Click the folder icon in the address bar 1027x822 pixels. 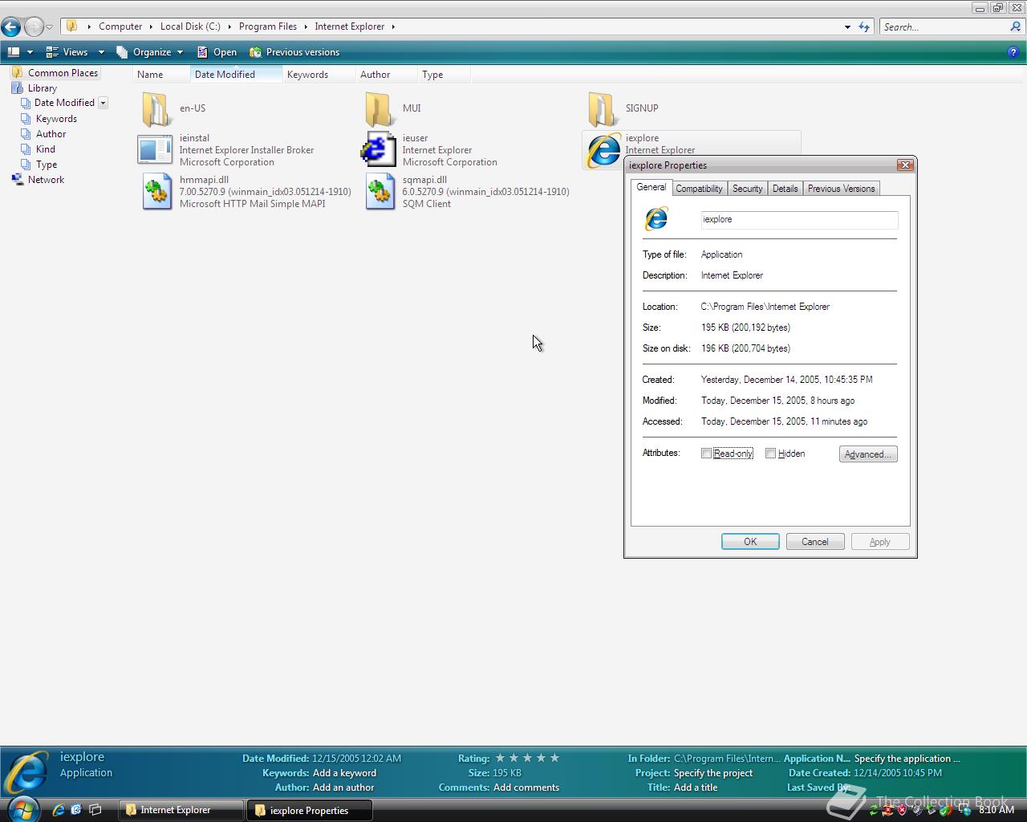[x=71, y=26]
